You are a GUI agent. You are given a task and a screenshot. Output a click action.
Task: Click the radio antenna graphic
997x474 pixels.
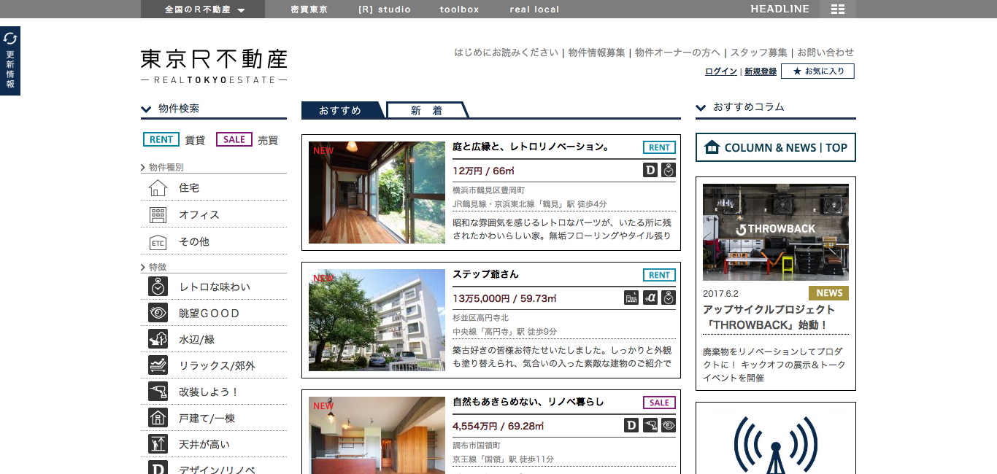tap(776, 445)
